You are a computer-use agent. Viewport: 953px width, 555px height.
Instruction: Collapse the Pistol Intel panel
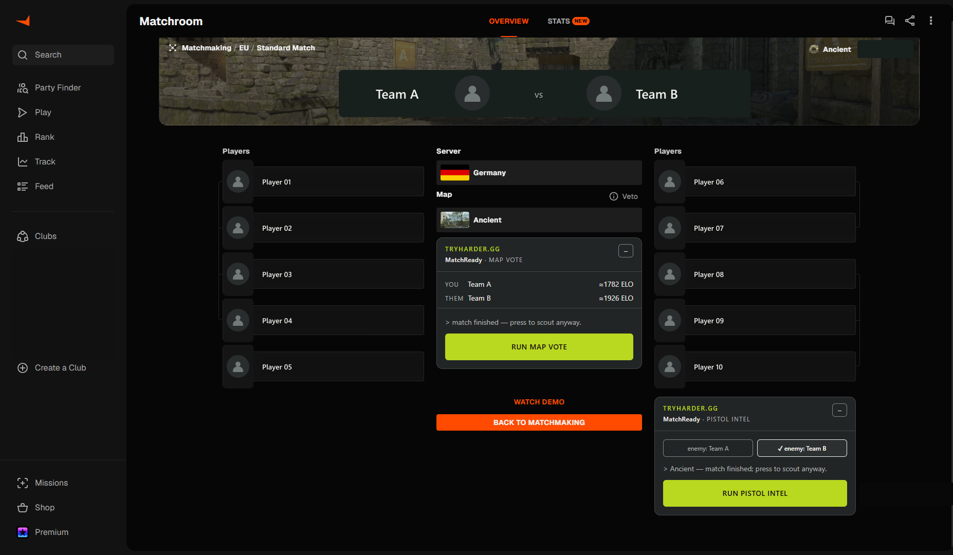point(839,410)
